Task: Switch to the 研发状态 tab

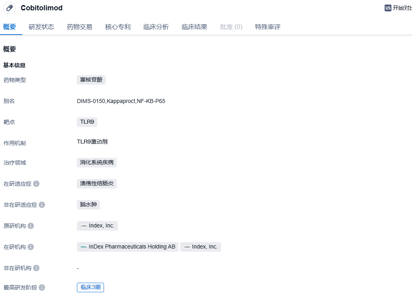Action: click(41, 27)
